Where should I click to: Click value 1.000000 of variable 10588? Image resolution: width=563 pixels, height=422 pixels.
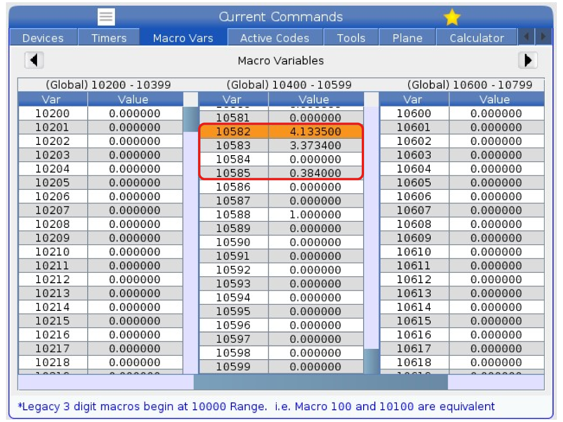point(316,215)
